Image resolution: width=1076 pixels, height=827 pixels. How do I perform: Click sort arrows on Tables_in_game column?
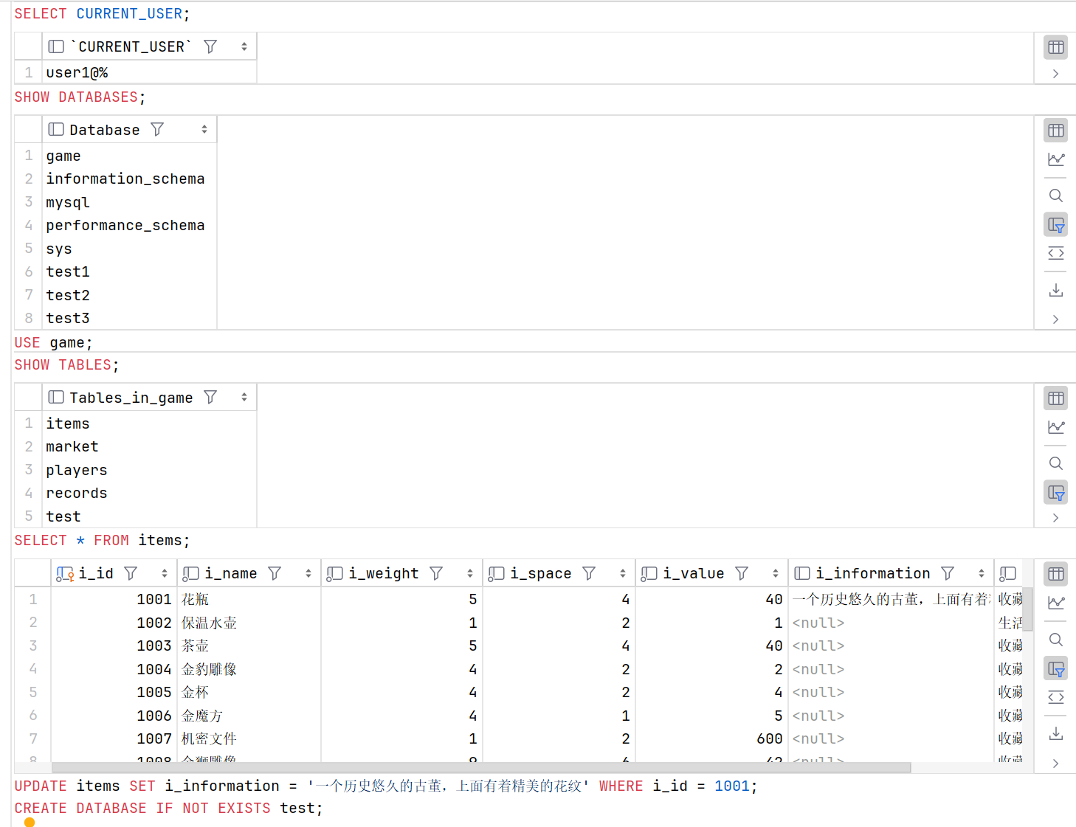pyautogui.click(x=244, y=398)
